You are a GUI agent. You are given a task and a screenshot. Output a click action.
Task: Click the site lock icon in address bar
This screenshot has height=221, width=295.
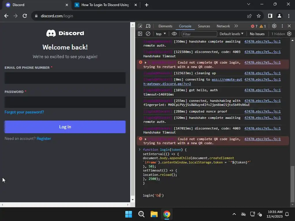pos(36,16)
